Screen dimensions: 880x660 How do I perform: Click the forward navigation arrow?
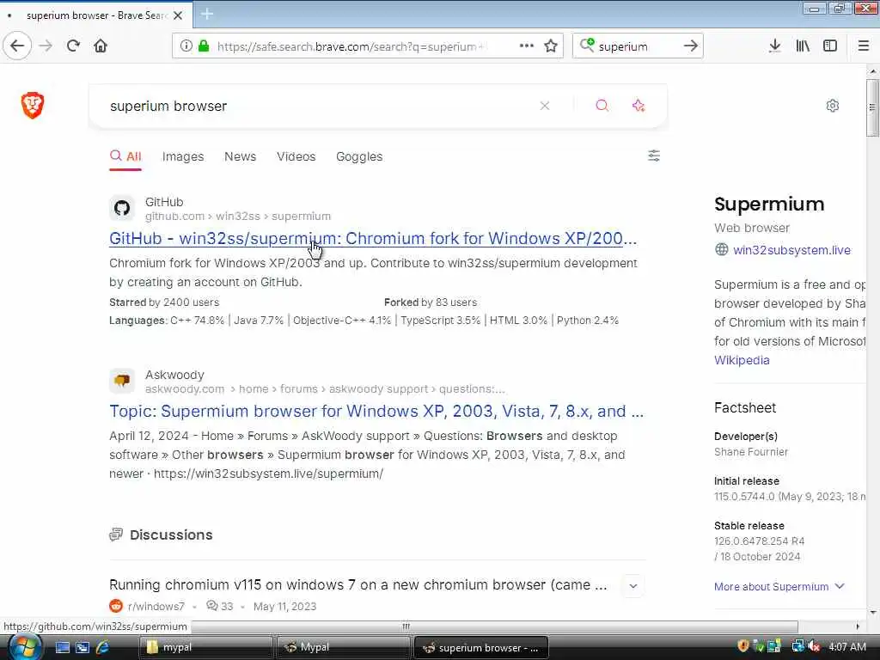pyautogui.click(x=46, y=46)
